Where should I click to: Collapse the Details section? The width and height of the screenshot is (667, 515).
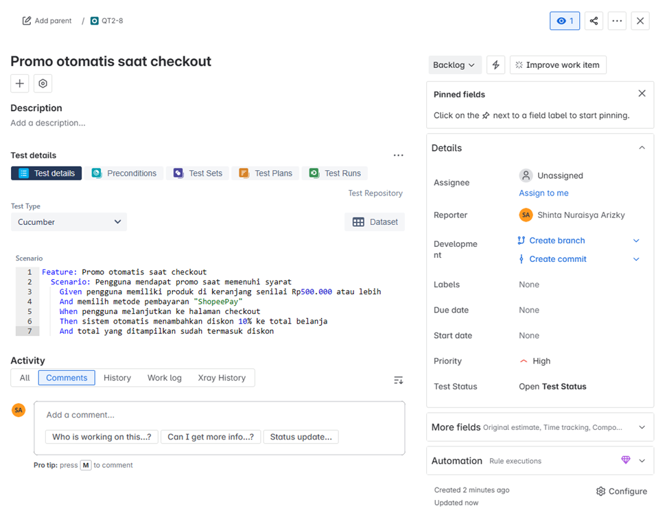642,148
